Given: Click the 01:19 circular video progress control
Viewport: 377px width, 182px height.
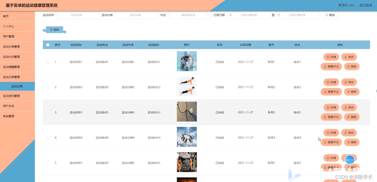Looking at the screenshot, I should click(349, 159).
